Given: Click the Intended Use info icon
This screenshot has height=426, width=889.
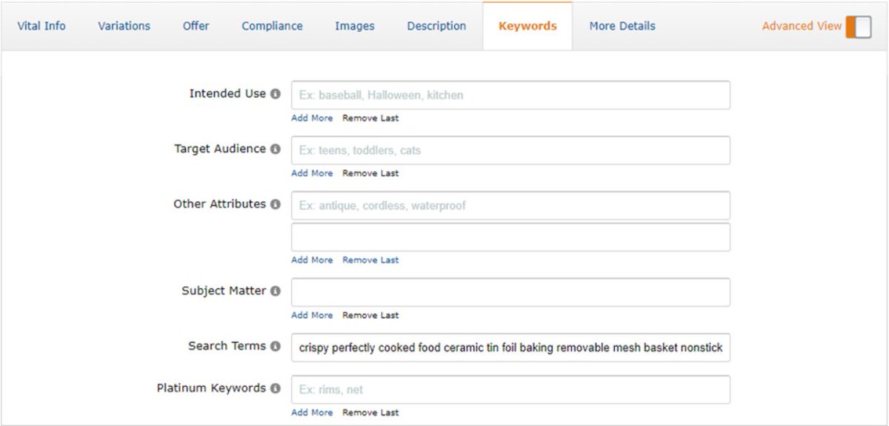Looking at the screenshot, I should coord(276,94).
